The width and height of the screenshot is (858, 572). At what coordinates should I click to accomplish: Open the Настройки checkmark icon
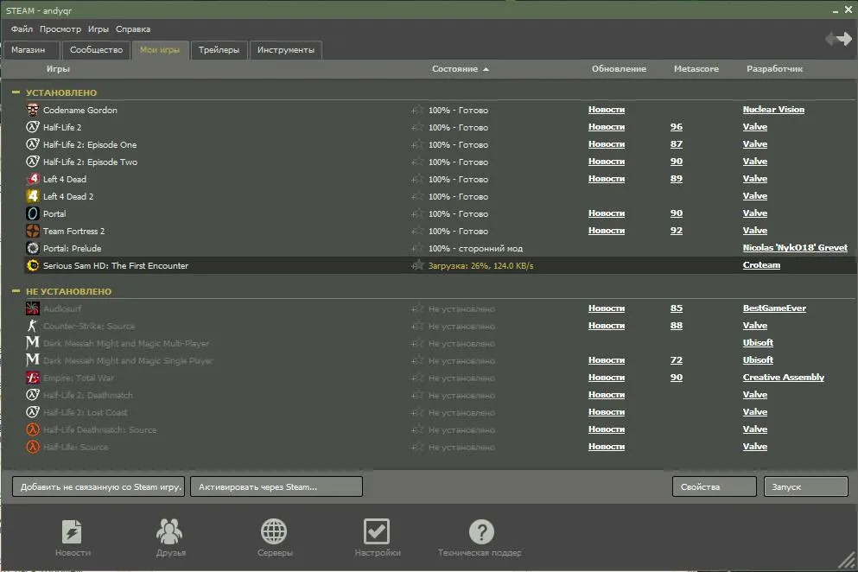coord(377,531)
